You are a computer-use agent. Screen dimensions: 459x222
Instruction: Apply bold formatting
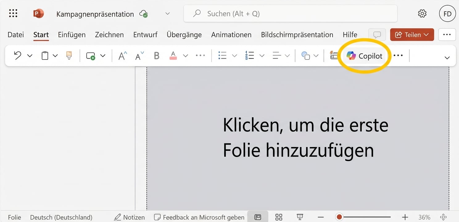(x=156, y=55)
